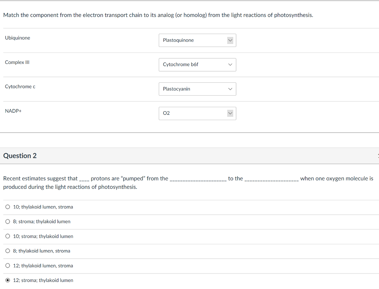This screenshot has height=289, width=379.
Task: Choose '10; stroma; thylakoid lumen' answer
Action: point(8,237)
